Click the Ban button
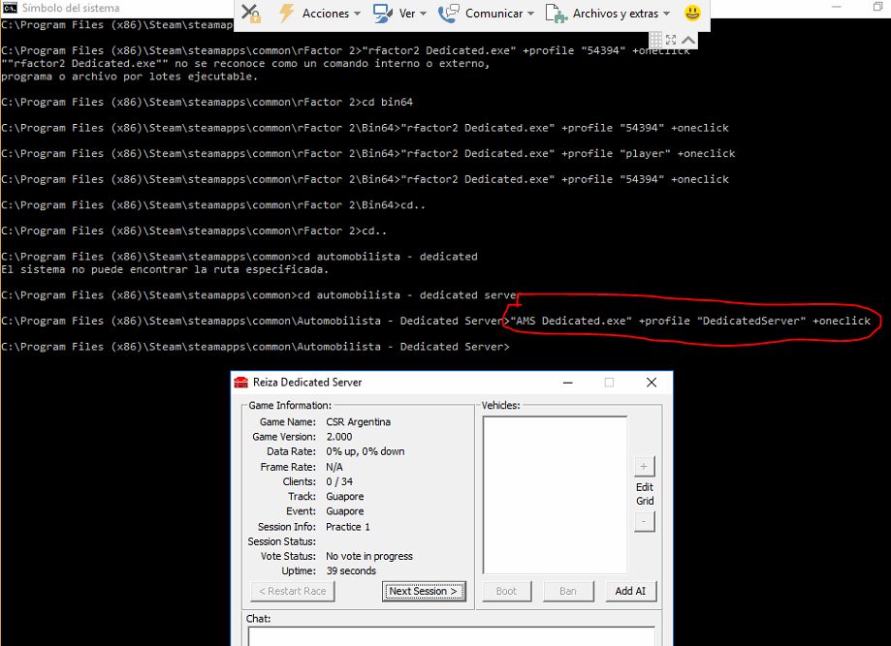Screen dimensions: 891x646 pos(568,591)
